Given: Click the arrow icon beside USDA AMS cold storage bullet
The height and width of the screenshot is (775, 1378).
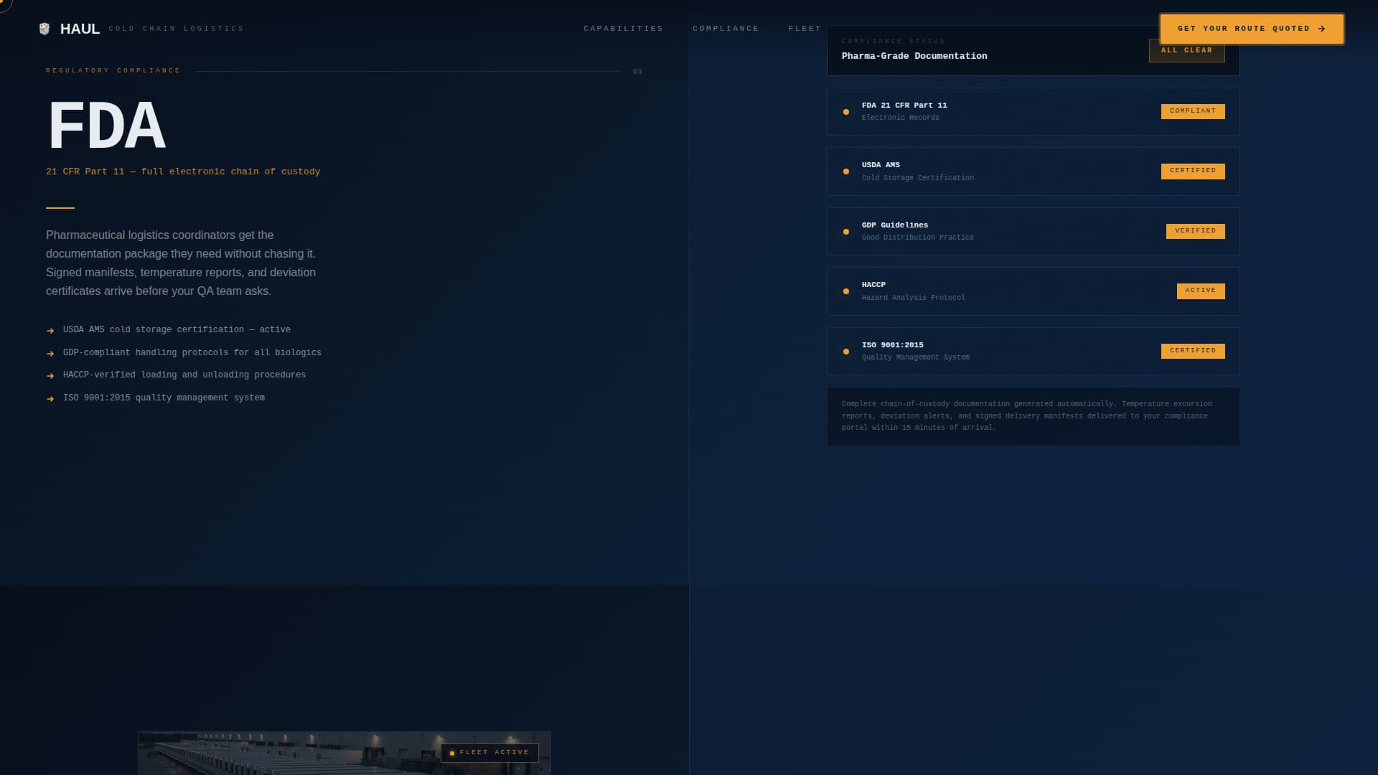Looking at the screenshot, I should pyautogui.click(x=50, y=331).
